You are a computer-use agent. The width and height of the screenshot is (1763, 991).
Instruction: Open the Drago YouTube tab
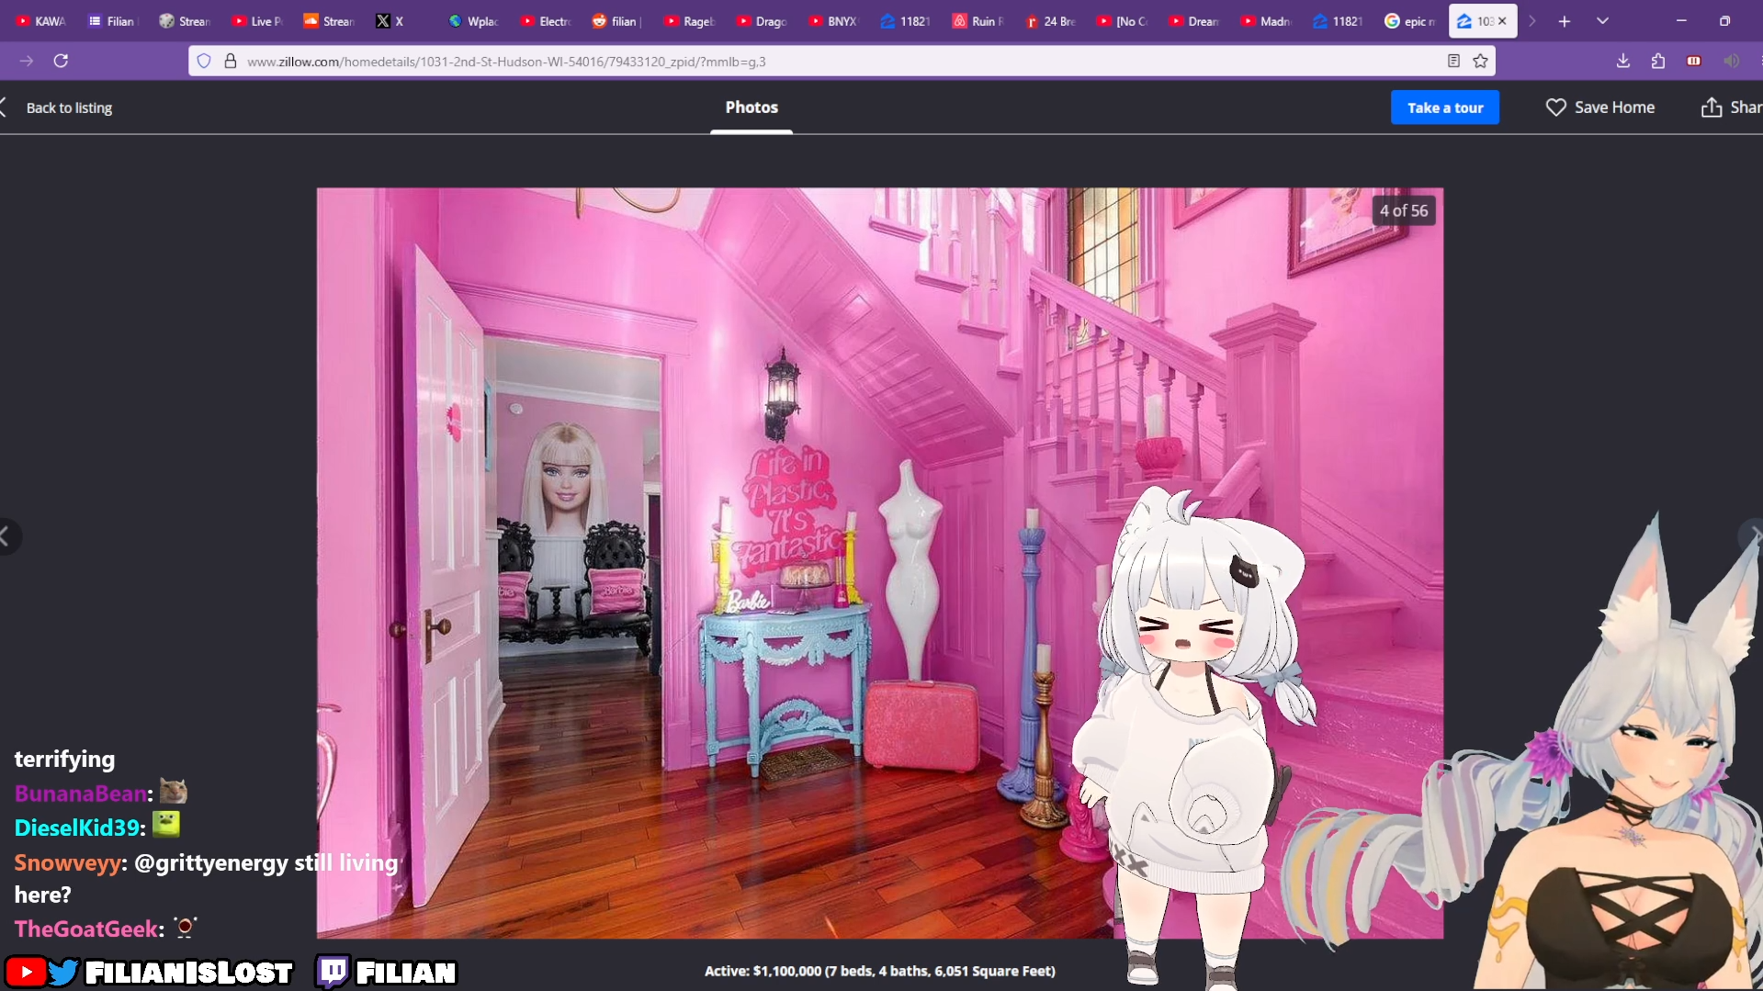[x=763, y=21]
